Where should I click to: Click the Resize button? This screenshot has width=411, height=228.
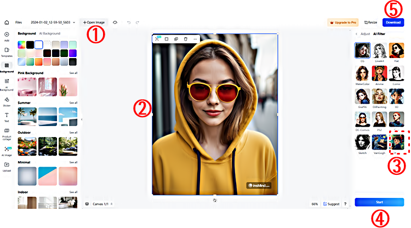point(370,22)
